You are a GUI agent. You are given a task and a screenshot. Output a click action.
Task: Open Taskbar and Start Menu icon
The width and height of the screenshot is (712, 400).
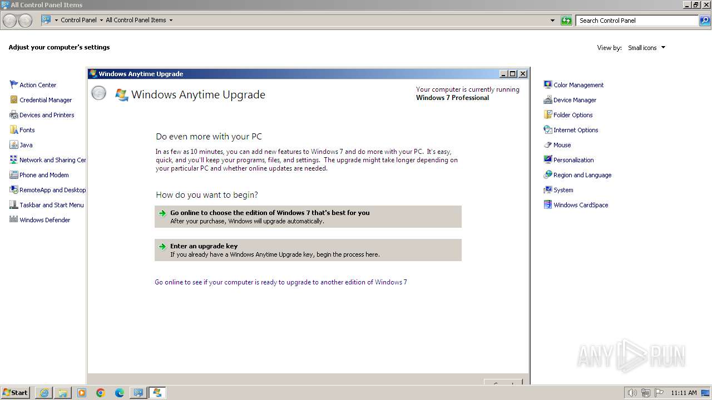[x=14, y=204]
